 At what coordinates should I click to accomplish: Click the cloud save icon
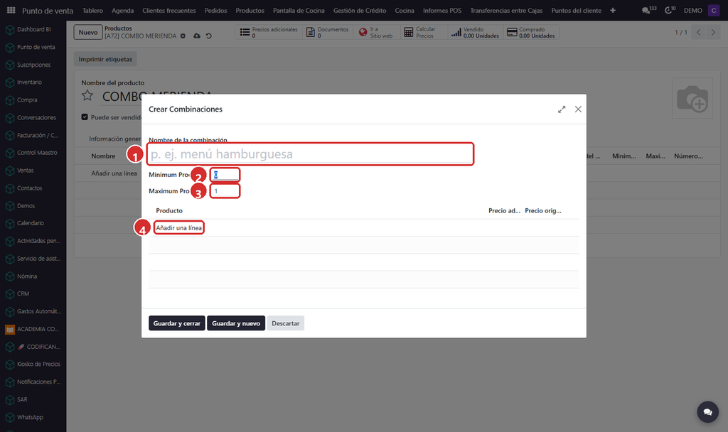click(x=197, y=36)
